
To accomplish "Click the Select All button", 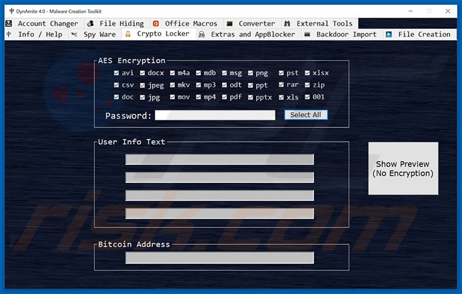I will pyautogui.click(x=306, y=115).
